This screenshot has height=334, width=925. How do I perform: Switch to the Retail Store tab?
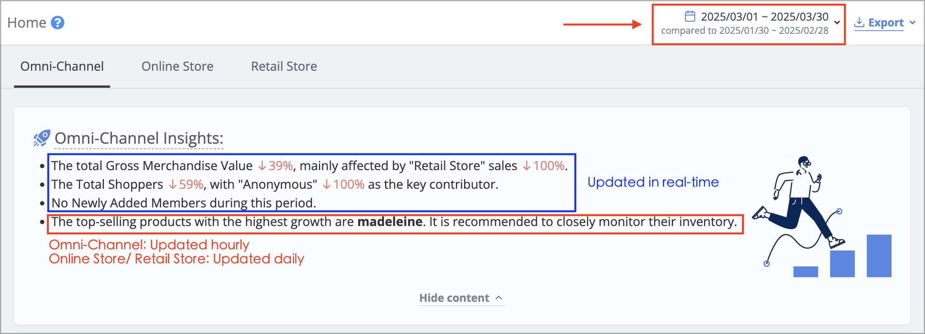coord(284,66)
